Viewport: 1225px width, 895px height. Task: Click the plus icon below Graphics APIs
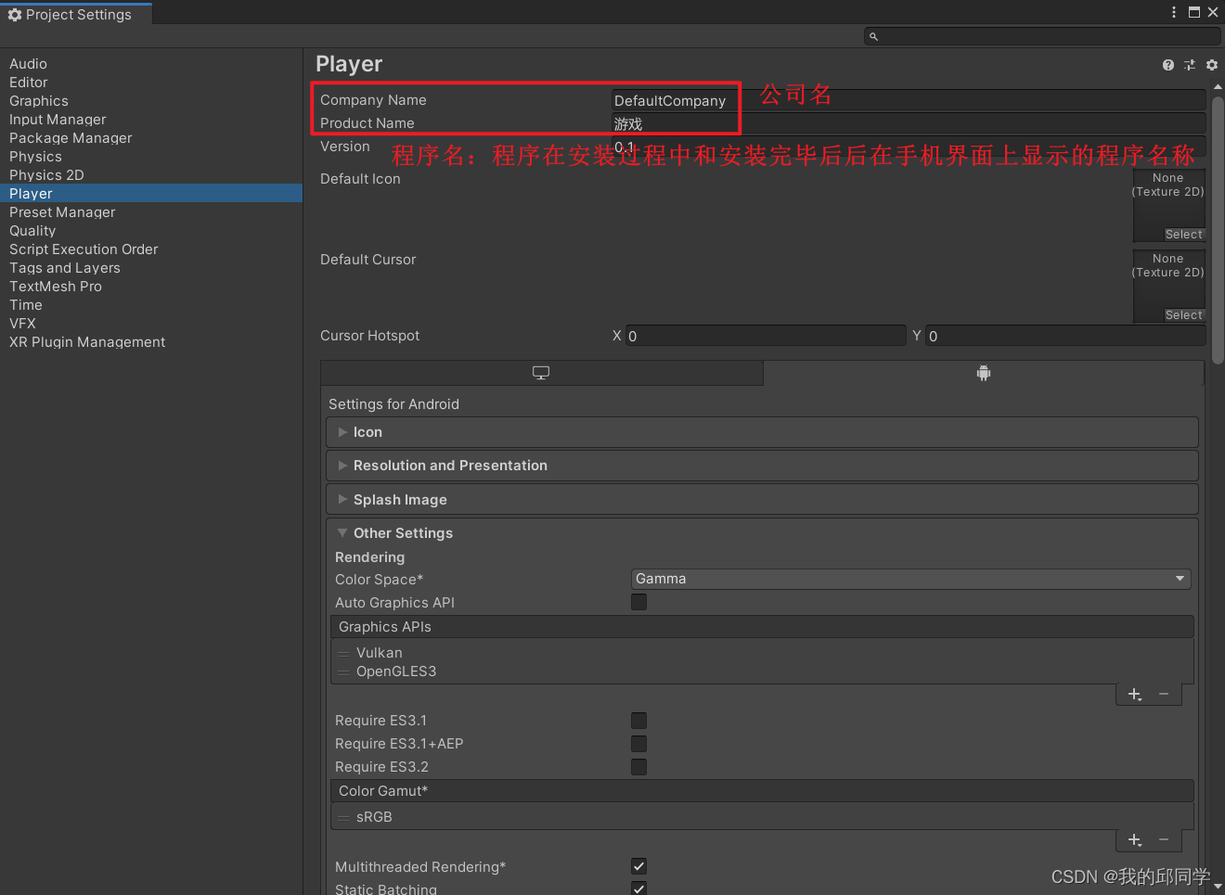click(1134, 694)
